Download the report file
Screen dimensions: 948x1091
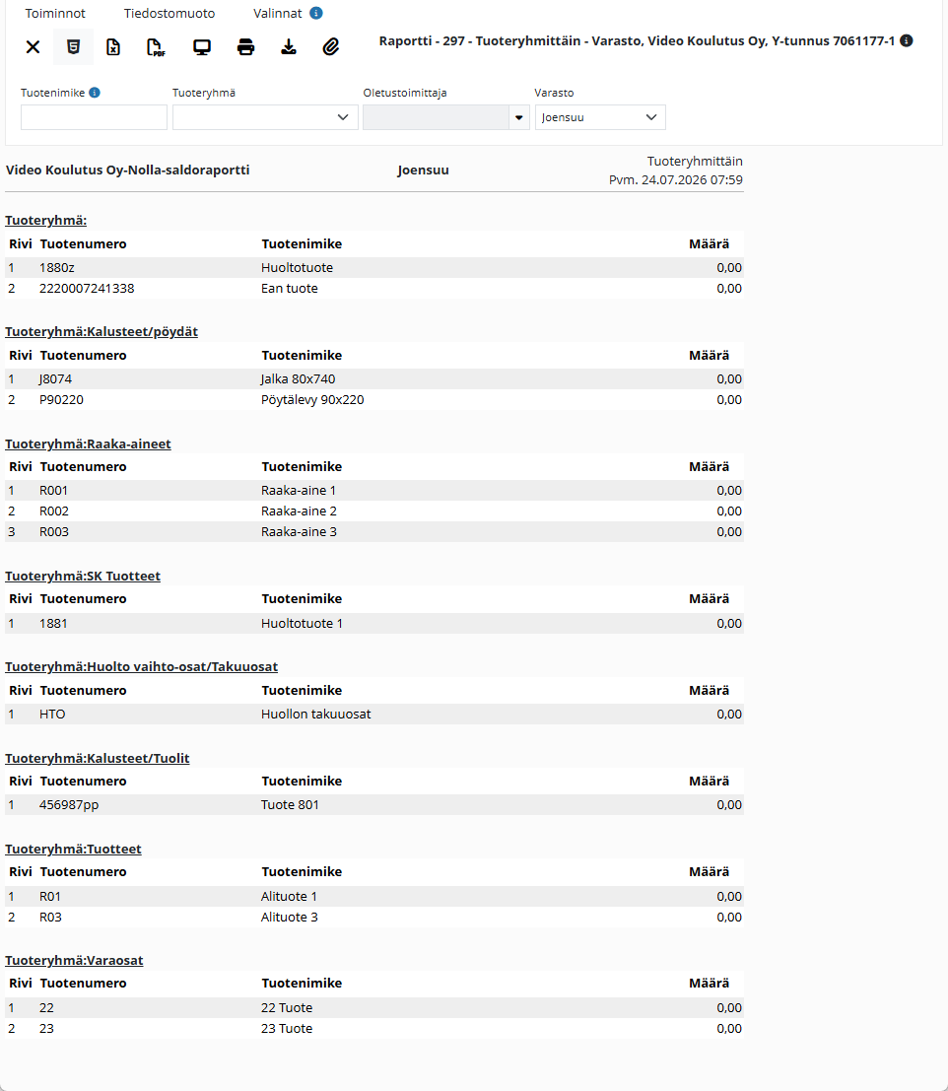[289, 47]
